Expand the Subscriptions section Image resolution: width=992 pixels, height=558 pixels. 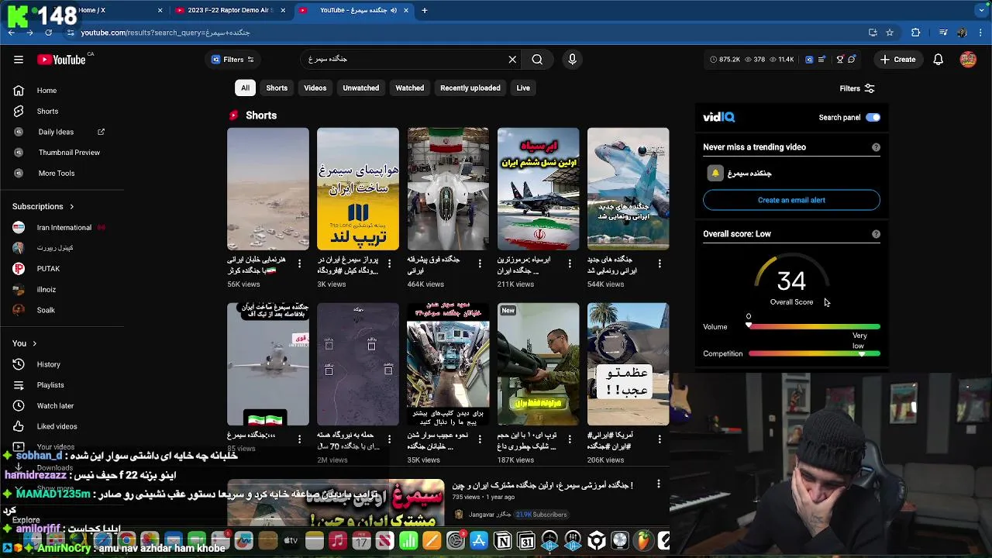click(43, 207)
